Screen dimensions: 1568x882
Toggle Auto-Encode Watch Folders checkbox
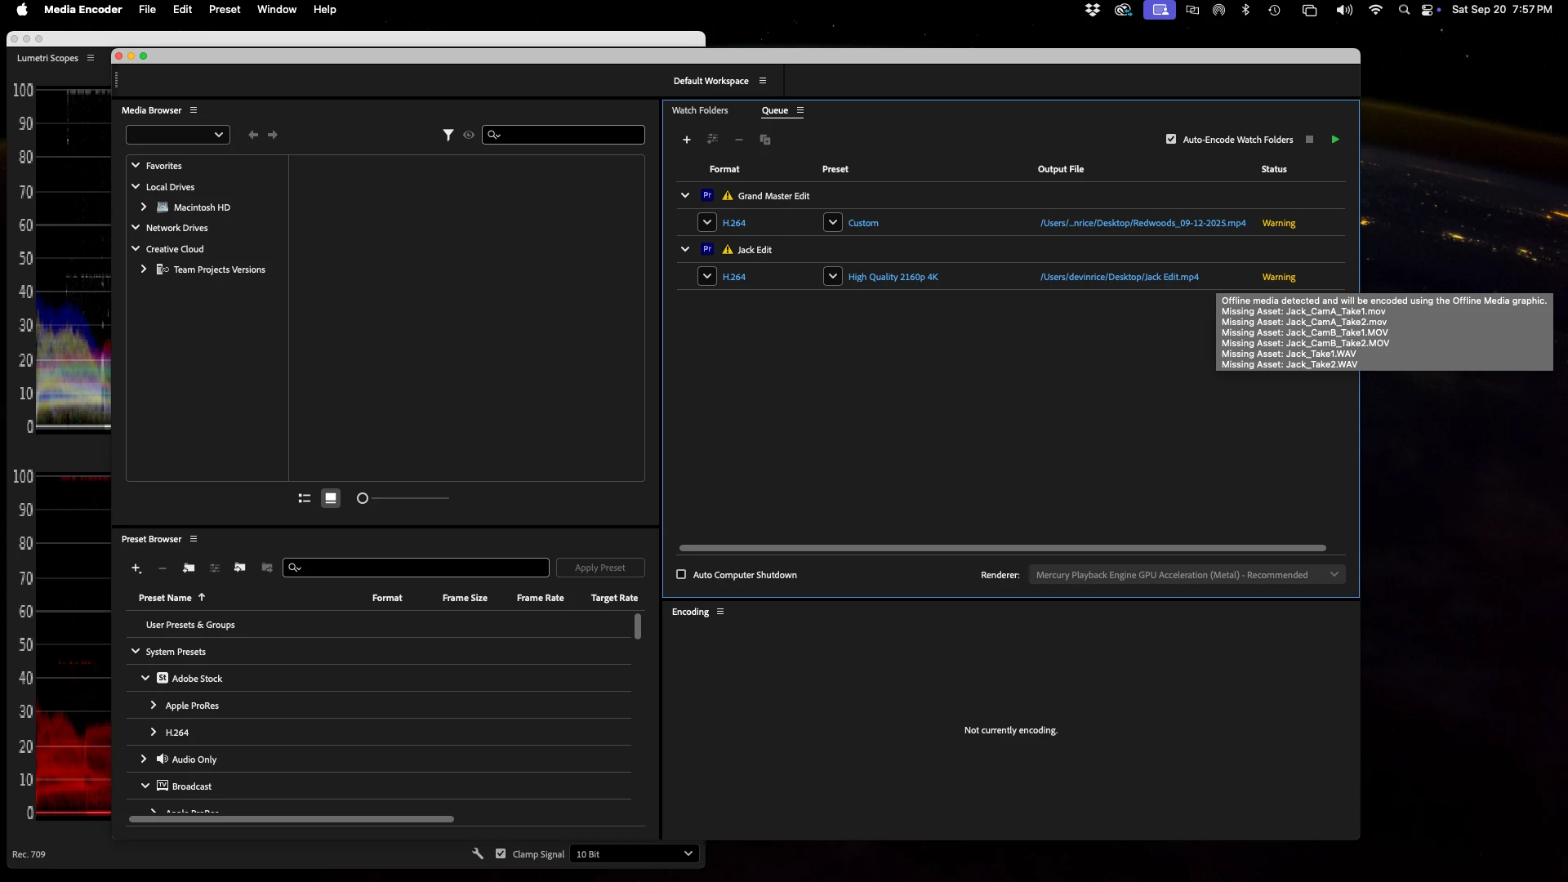(1171, 140)
